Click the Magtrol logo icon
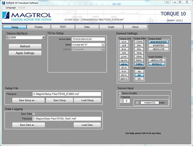 point(6,15)
